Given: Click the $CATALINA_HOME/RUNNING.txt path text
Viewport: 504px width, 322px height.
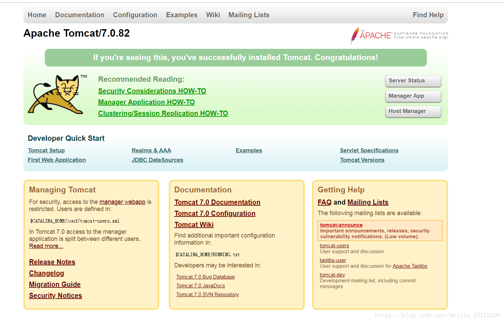Looking at the screenshot, I should click(x=208, y=254).
